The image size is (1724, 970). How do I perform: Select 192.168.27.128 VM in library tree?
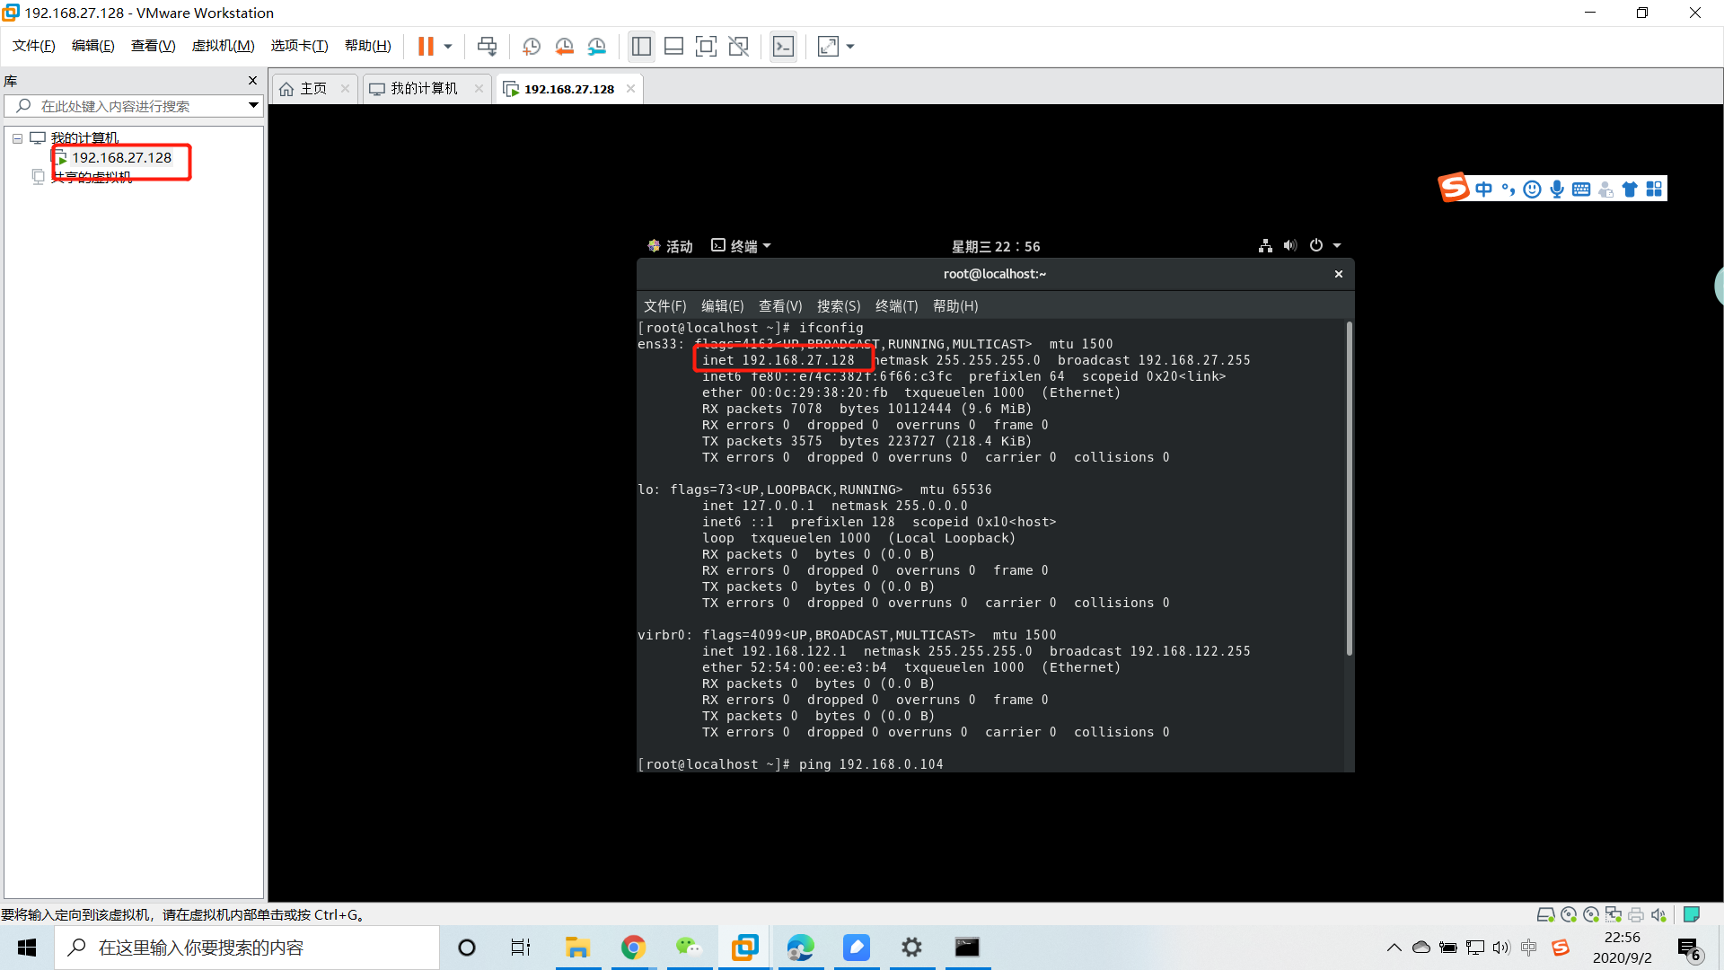121,158
